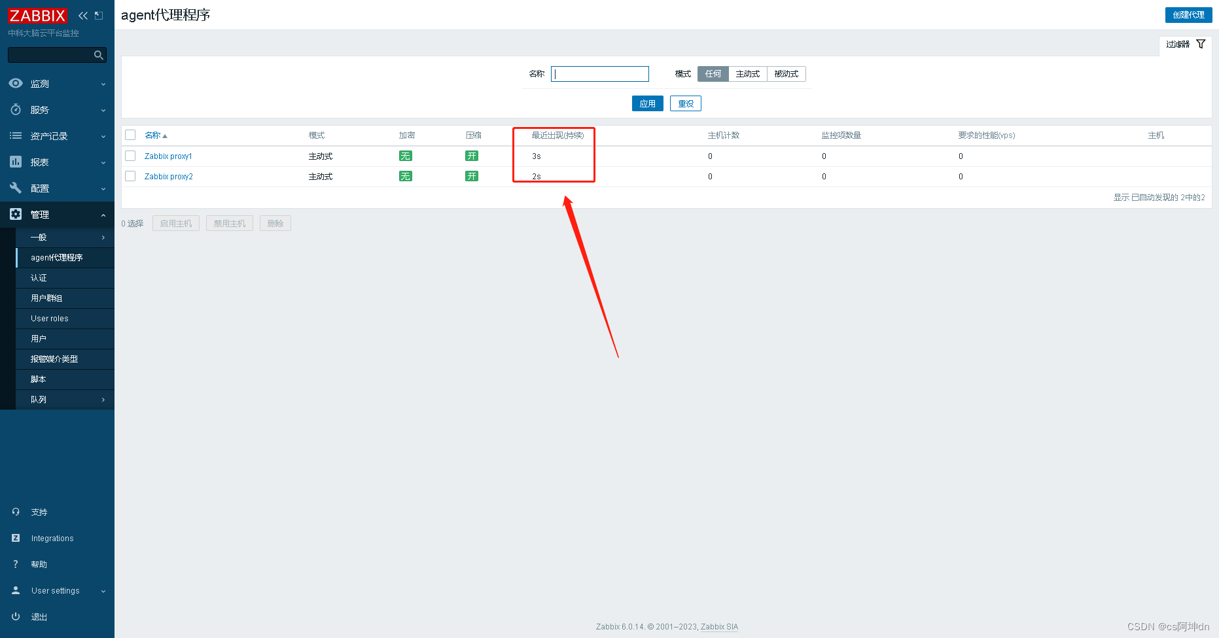Open the 认证 menu item

(65, 277)
